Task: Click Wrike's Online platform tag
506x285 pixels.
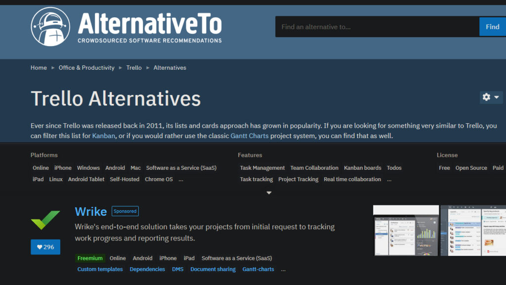Action: (x=118, y=258)
